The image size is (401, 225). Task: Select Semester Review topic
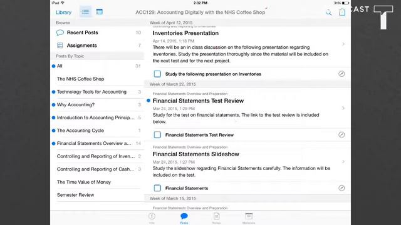pos(97,195)
